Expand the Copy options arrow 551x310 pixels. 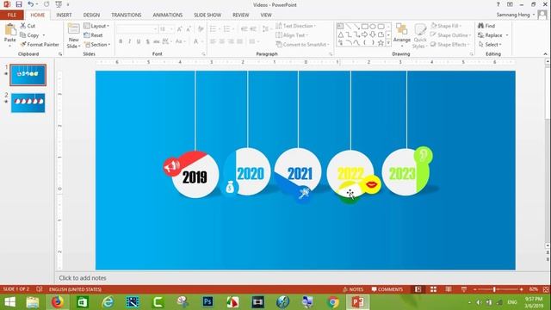tap(44, 35)
